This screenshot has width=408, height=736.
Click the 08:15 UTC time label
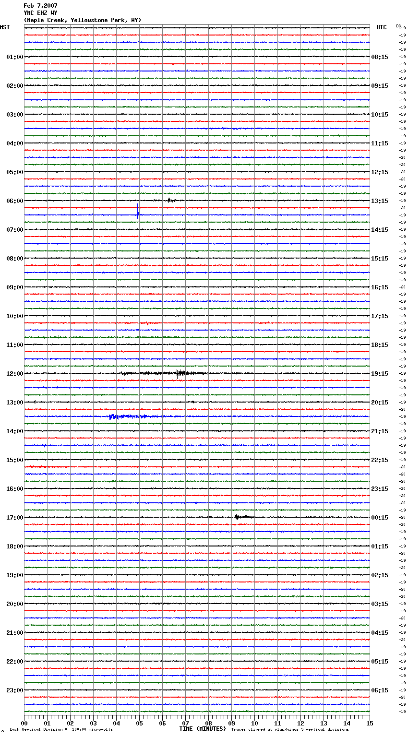click(x=380, y=57)
